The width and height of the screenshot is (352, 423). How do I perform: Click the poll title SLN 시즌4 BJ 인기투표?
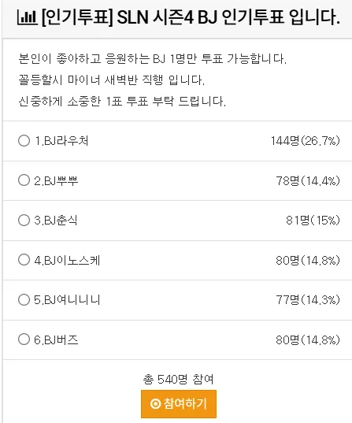pyautogui.click(x=200, y=17)
